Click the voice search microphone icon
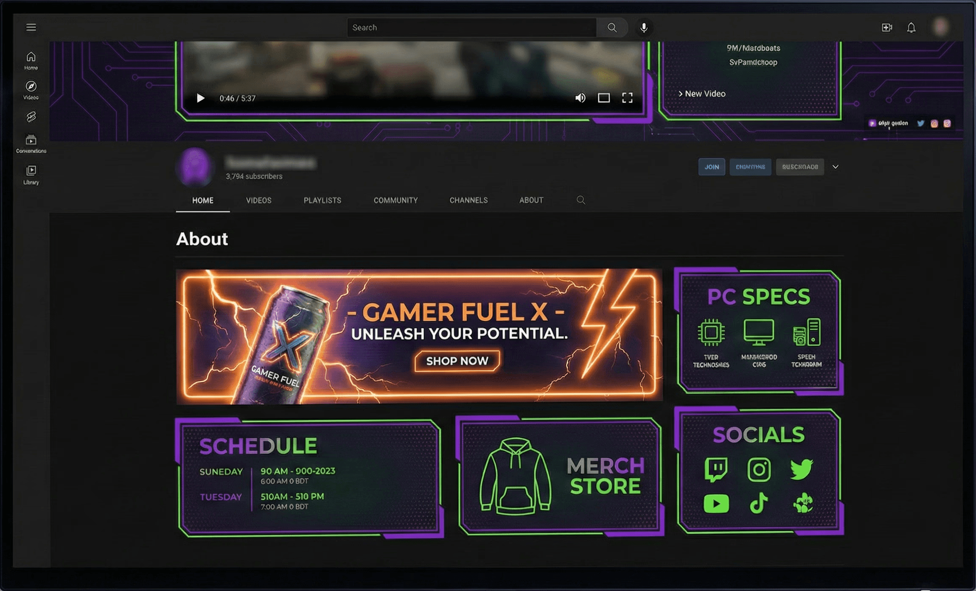The image size is (976, 591). 644,28
